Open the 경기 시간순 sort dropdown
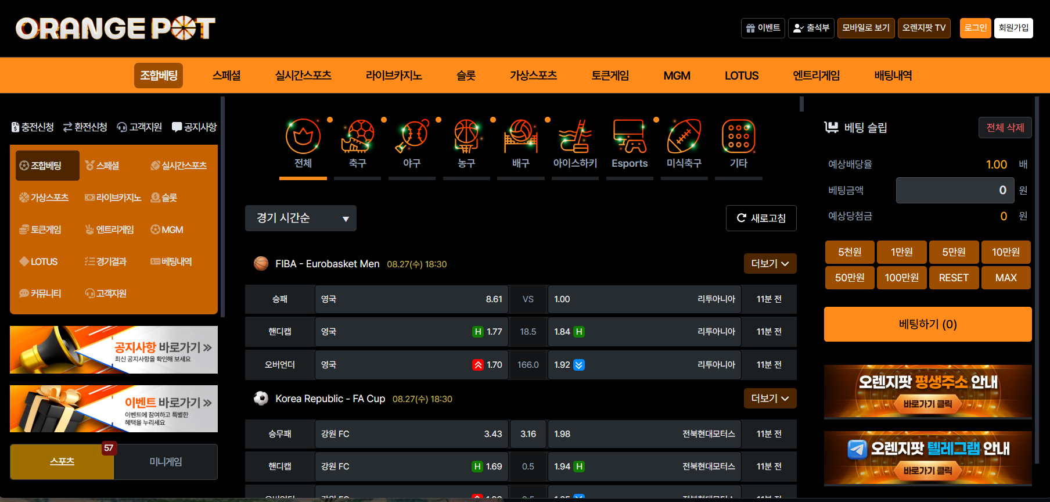 tap(300, 218)
